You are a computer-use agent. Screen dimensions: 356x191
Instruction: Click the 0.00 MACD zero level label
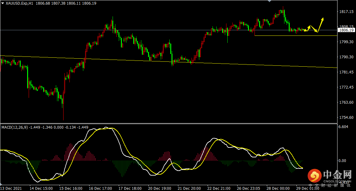(342, 160)
